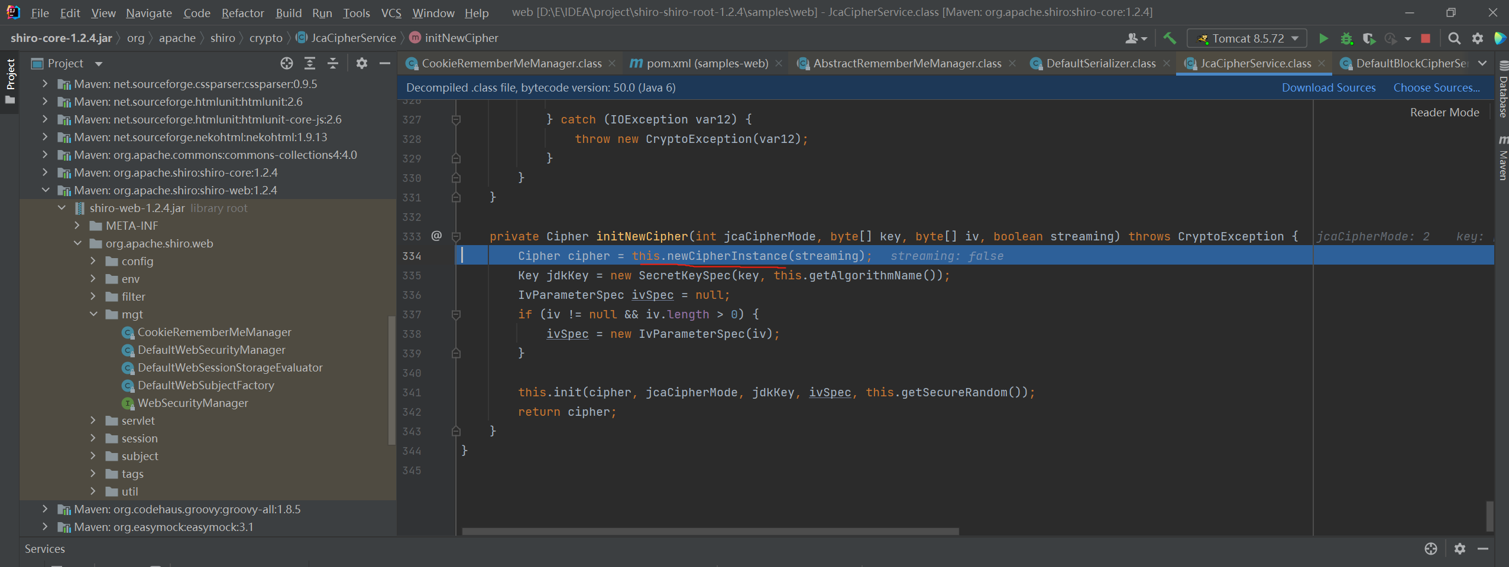The width and height of the screenshot is (1509, 567).
Task: Open Services panel settings gear
Action: point(1460,549)
